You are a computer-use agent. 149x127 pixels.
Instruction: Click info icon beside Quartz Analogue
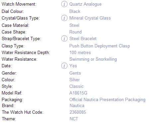pos(64,4)
